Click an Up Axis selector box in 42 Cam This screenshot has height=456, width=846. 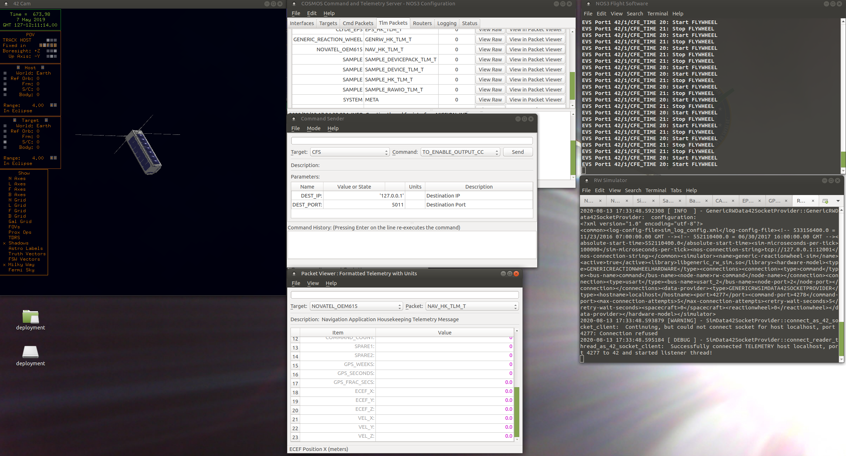point(51,56)
